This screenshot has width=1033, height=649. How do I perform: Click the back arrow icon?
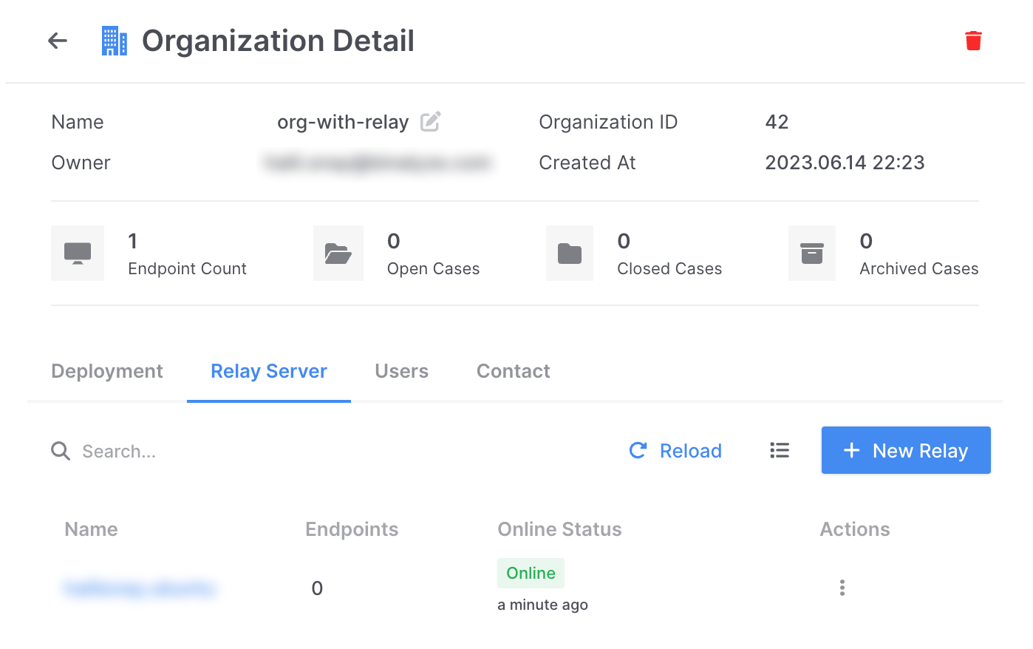click(x=58, y=41)
